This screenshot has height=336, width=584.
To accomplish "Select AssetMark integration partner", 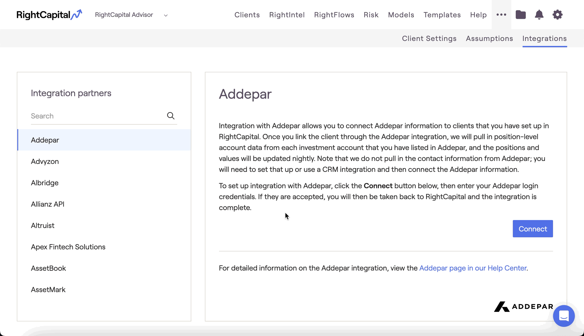I will 104,290.
